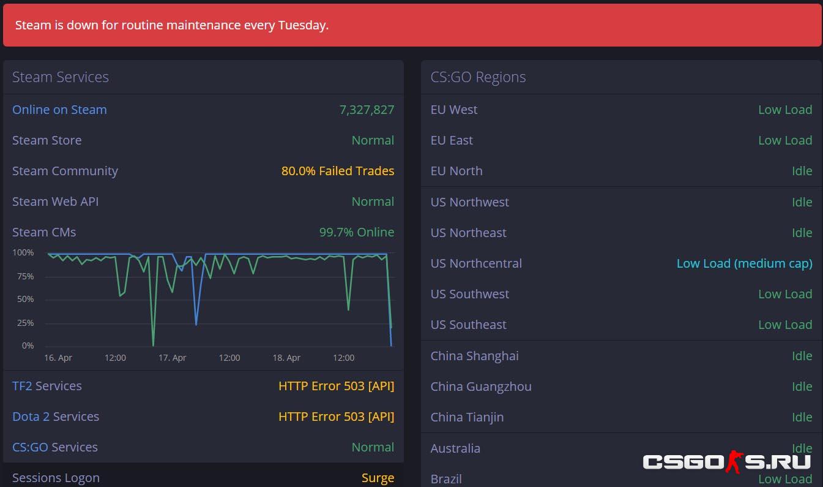Click the Steam Store Normal status

tap(373, 140)
